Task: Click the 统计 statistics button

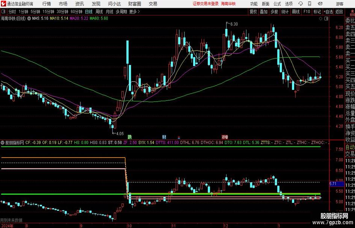Action: (x=285, y=12)
